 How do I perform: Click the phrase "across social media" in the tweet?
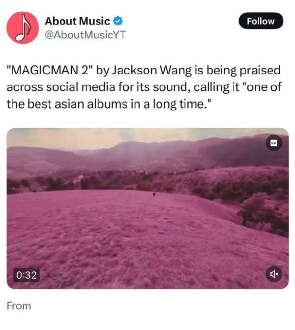pos(60,87)
